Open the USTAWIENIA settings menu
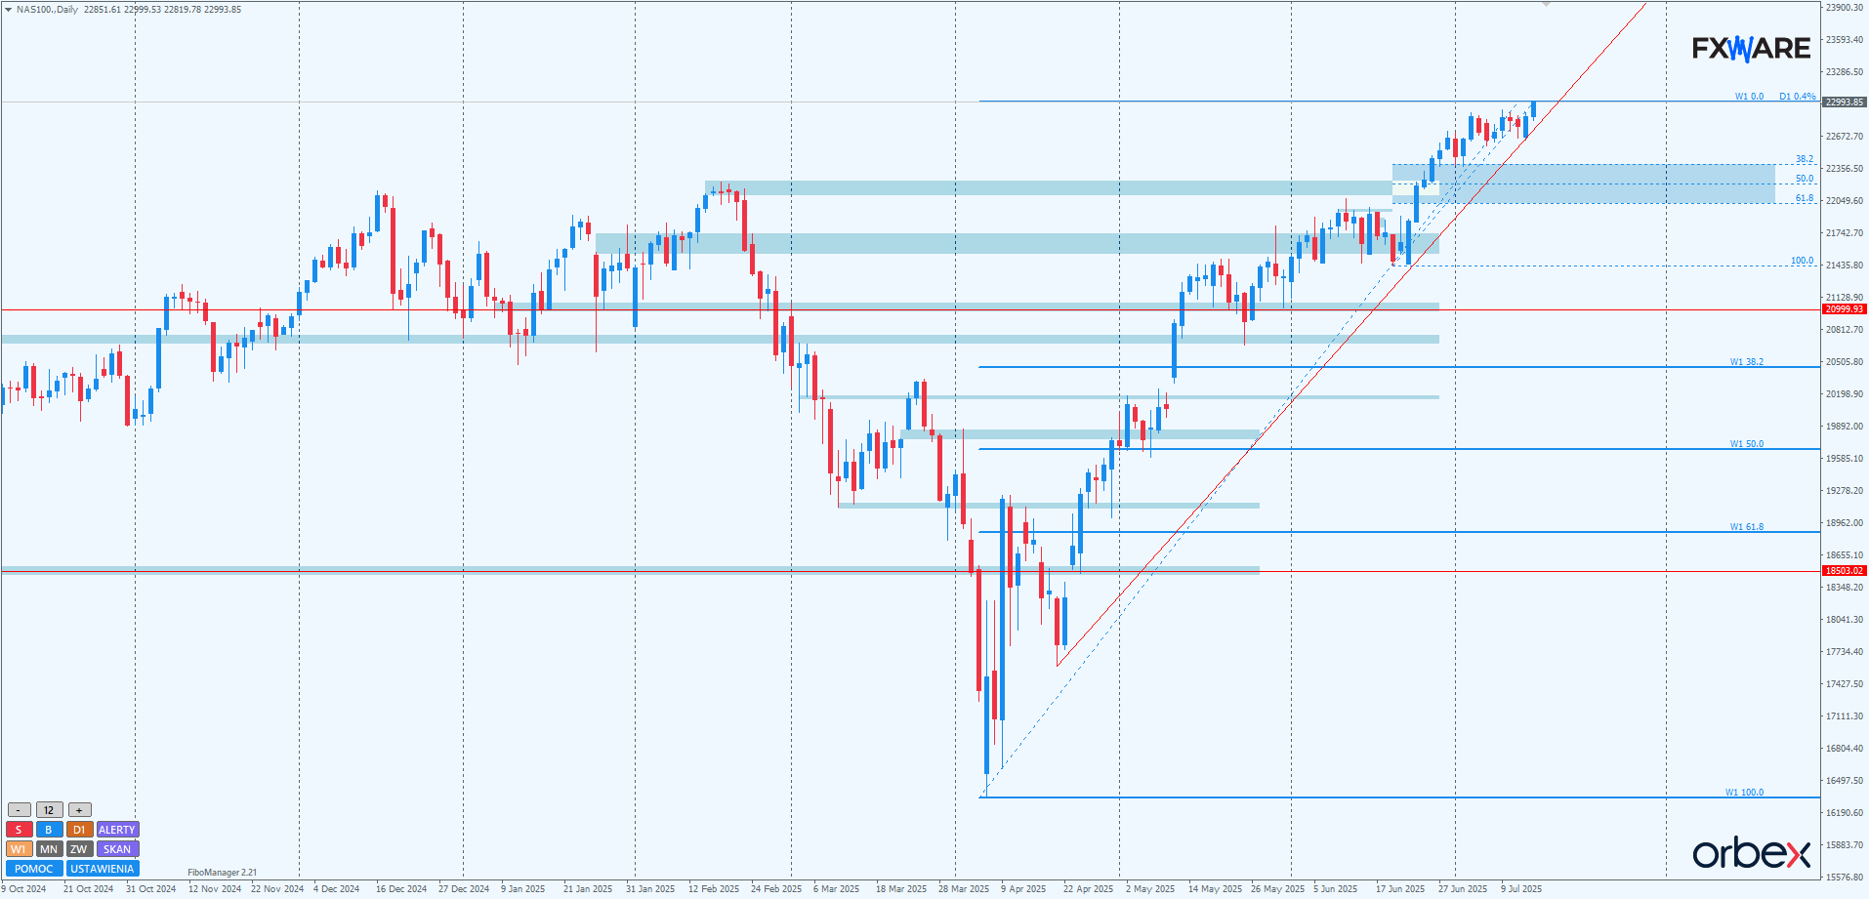 (103, 869)
